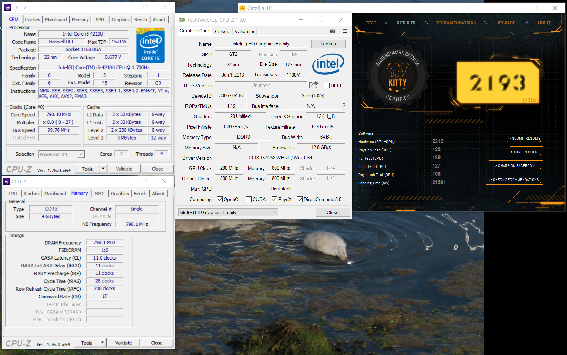This screenshot has width=567, height=355.
Task: Click Check Recommendations in Catzilla
Action: (514, 180)
